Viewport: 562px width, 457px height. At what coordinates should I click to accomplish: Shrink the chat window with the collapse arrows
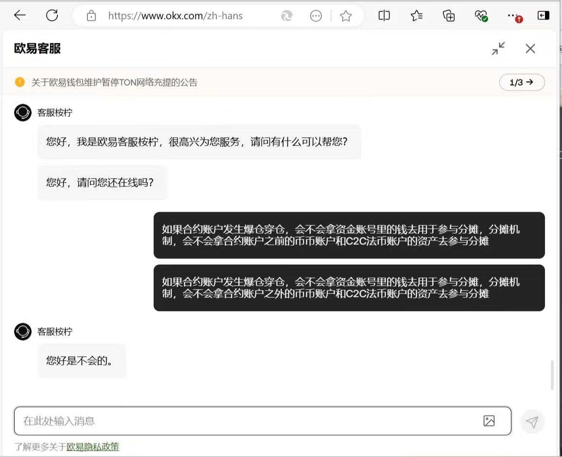[x=498, y=49]
